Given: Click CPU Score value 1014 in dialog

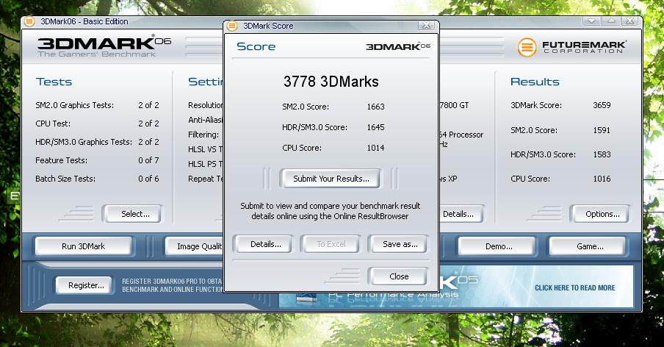Looking at the screenshot, I should [375, 148].
